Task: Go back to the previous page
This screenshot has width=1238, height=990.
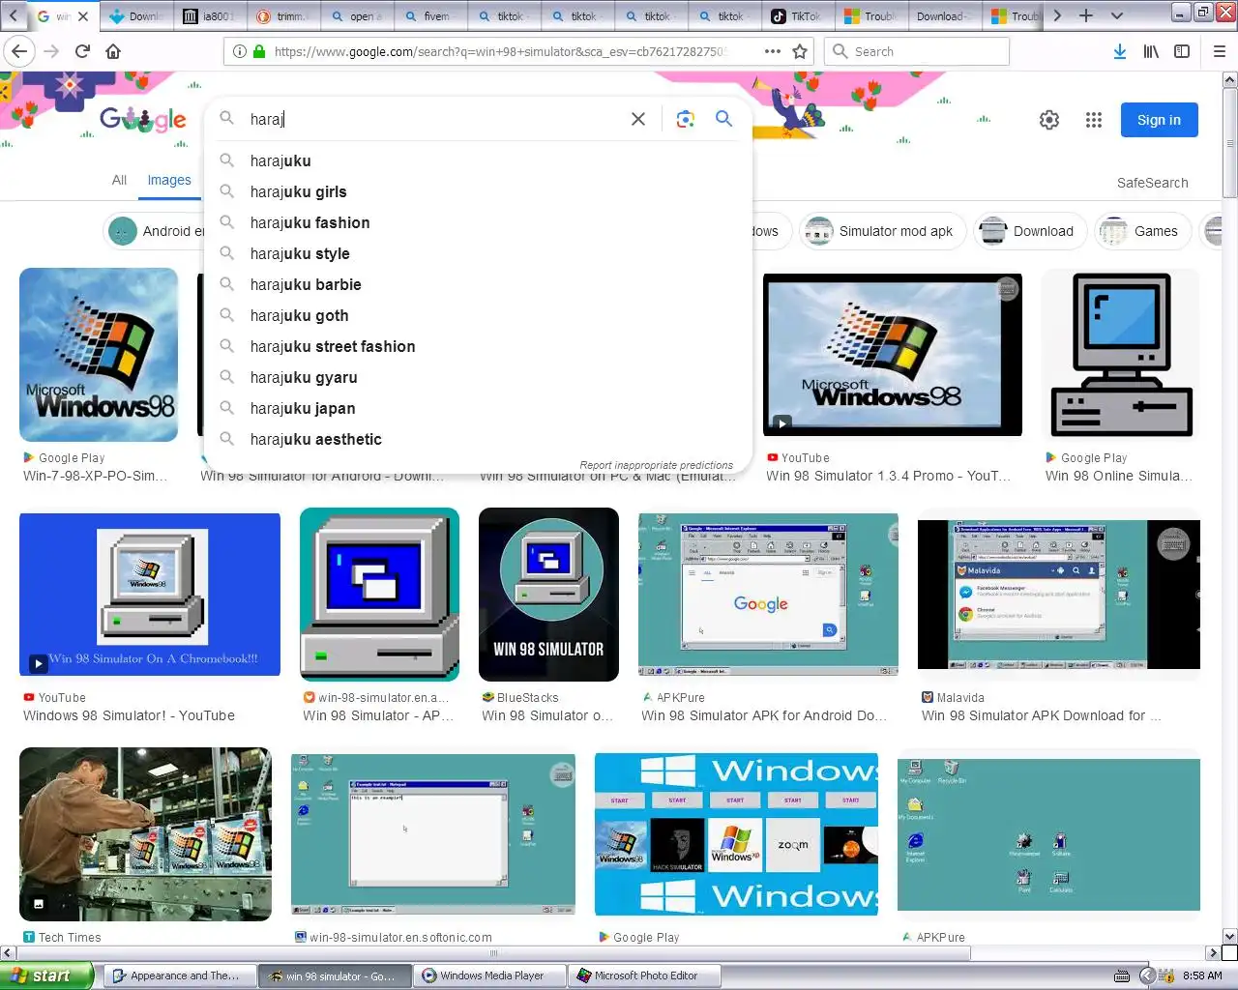Action: coord(18,51)
